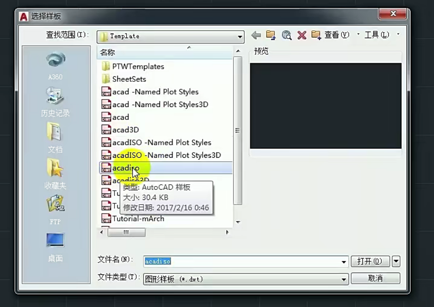This screenshot has height=307, width=434.
Task: Open the SheetSets folder name
Action: coord(129,79)
